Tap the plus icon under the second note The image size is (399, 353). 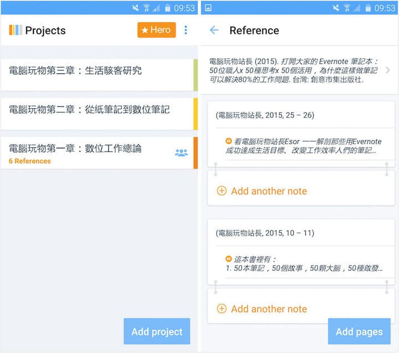[x=222, y=309]
